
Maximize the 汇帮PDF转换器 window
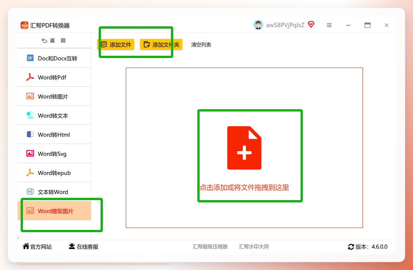click(x=367, y=25)
